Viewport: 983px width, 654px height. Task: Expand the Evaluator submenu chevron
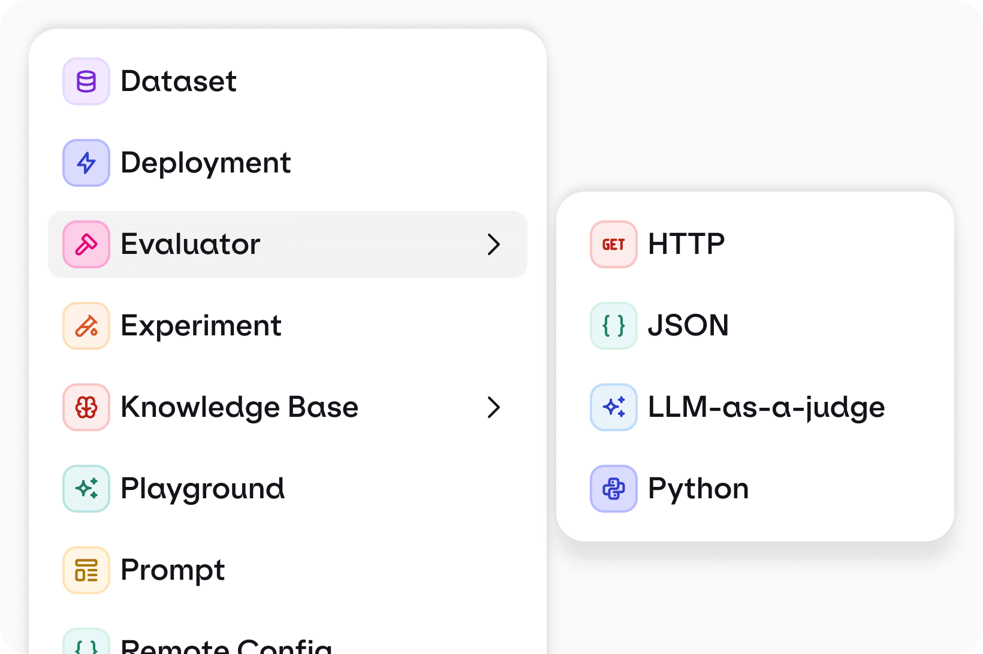click(x=493, y=244)
